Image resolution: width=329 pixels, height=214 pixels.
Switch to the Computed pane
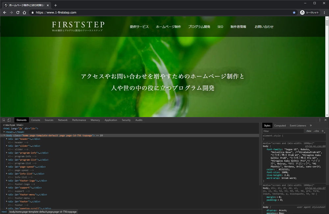point(280,125)
